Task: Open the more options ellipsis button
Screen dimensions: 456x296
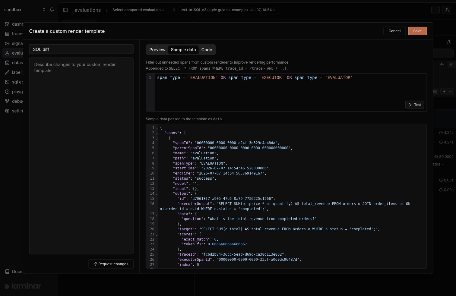Action: click(435, 10)
